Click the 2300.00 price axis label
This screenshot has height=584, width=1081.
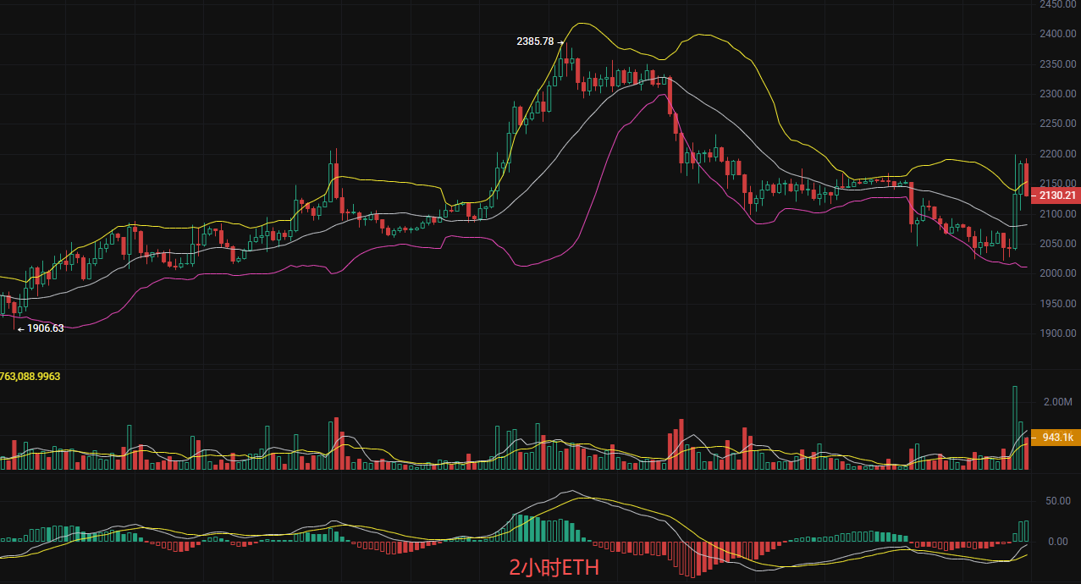pos(1056,94)
